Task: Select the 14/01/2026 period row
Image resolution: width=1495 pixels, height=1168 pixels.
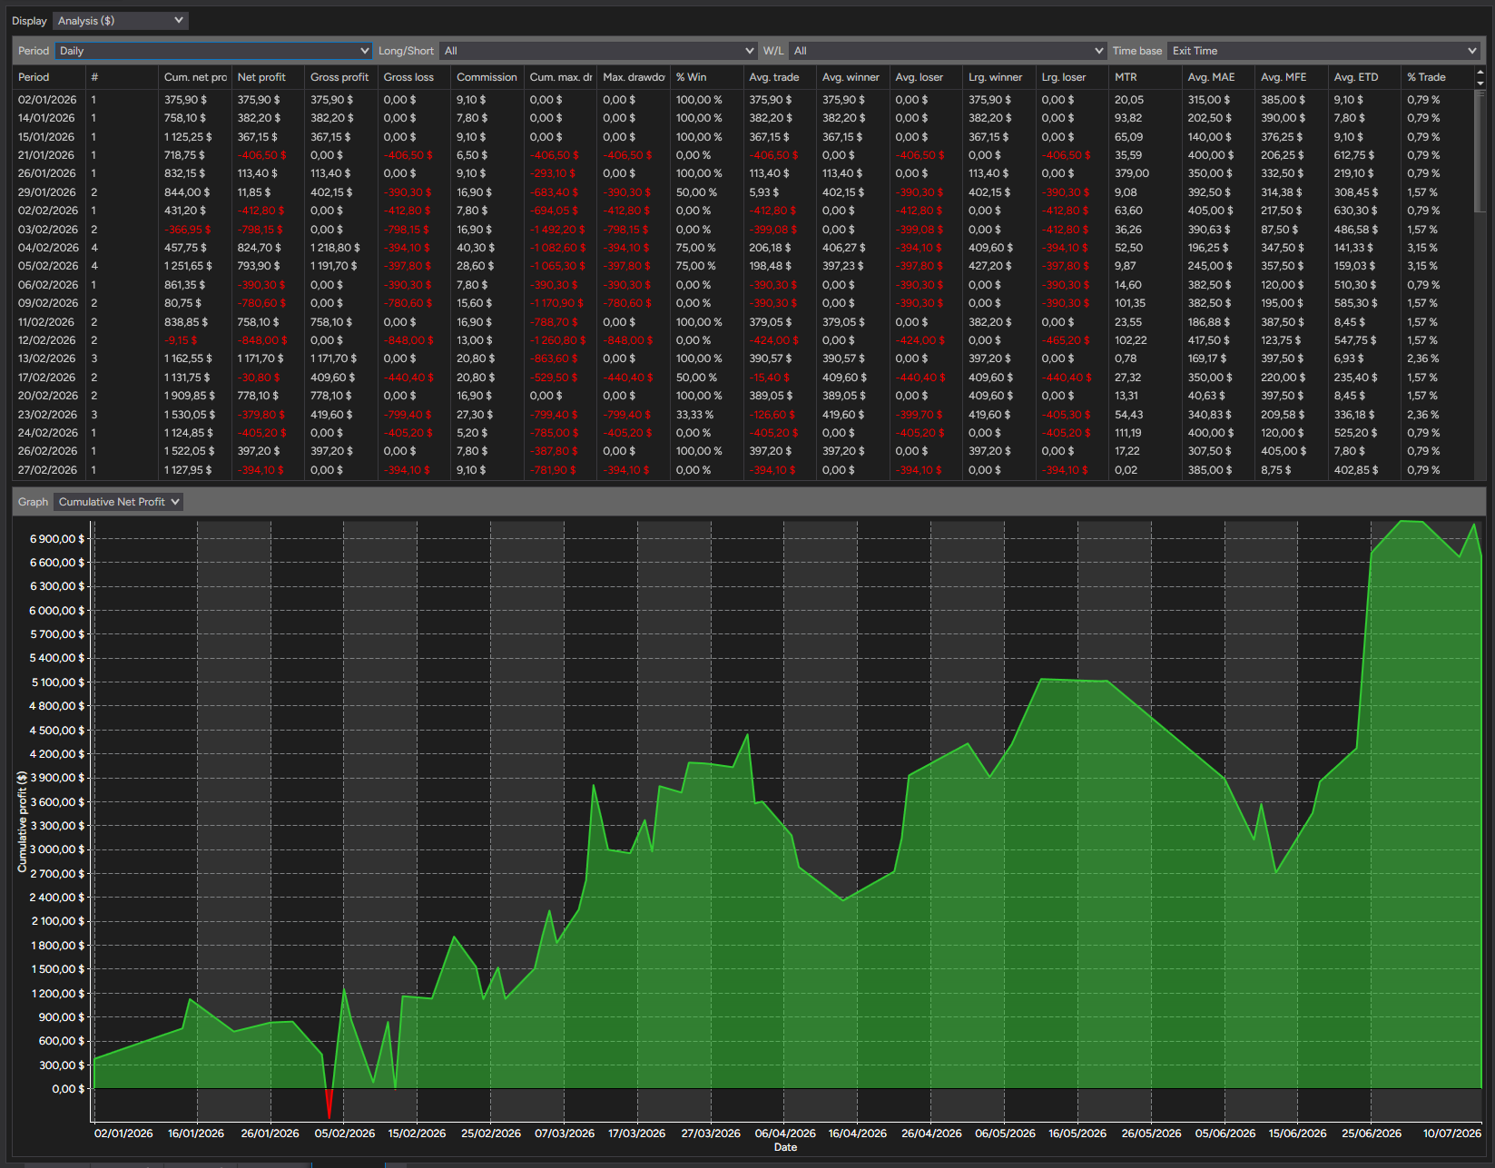Action: tap(744, 118)
